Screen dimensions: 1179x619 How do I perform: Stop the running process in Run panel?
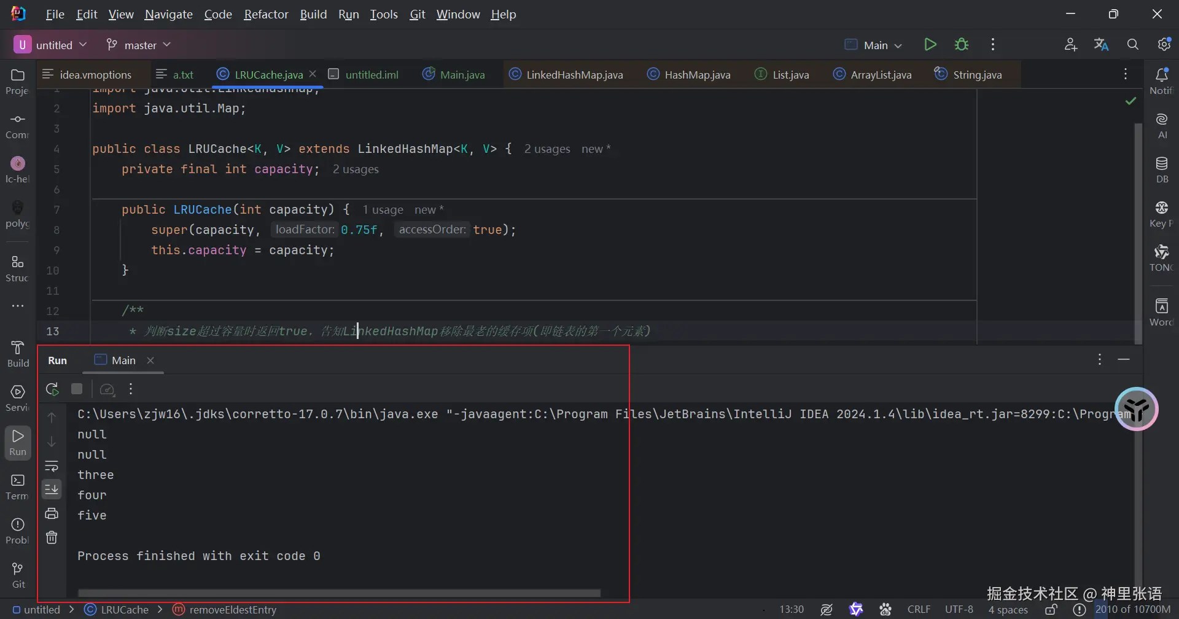click(x=77, y=389)
